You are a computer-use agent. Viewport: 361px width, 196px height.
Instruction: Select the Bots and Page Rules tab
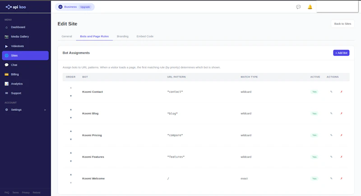94,36
